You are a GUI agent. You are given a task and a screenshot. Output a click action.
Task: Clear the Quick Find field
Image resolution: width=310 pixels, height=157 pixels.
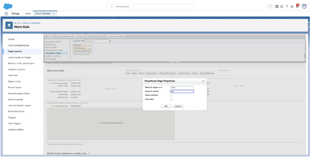click(x=110, y=41)
